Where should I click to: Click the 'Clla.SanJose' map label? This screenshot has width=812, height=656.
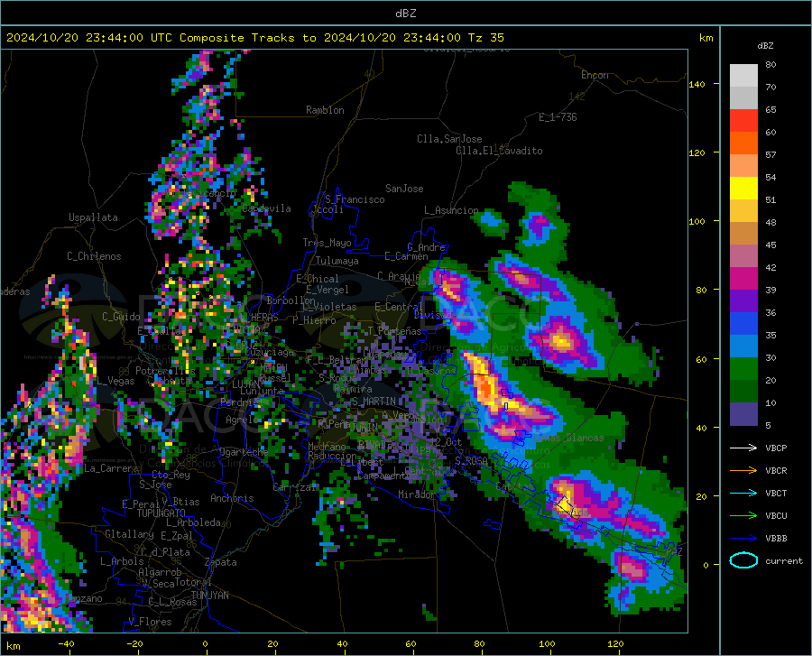pos(449,139)
